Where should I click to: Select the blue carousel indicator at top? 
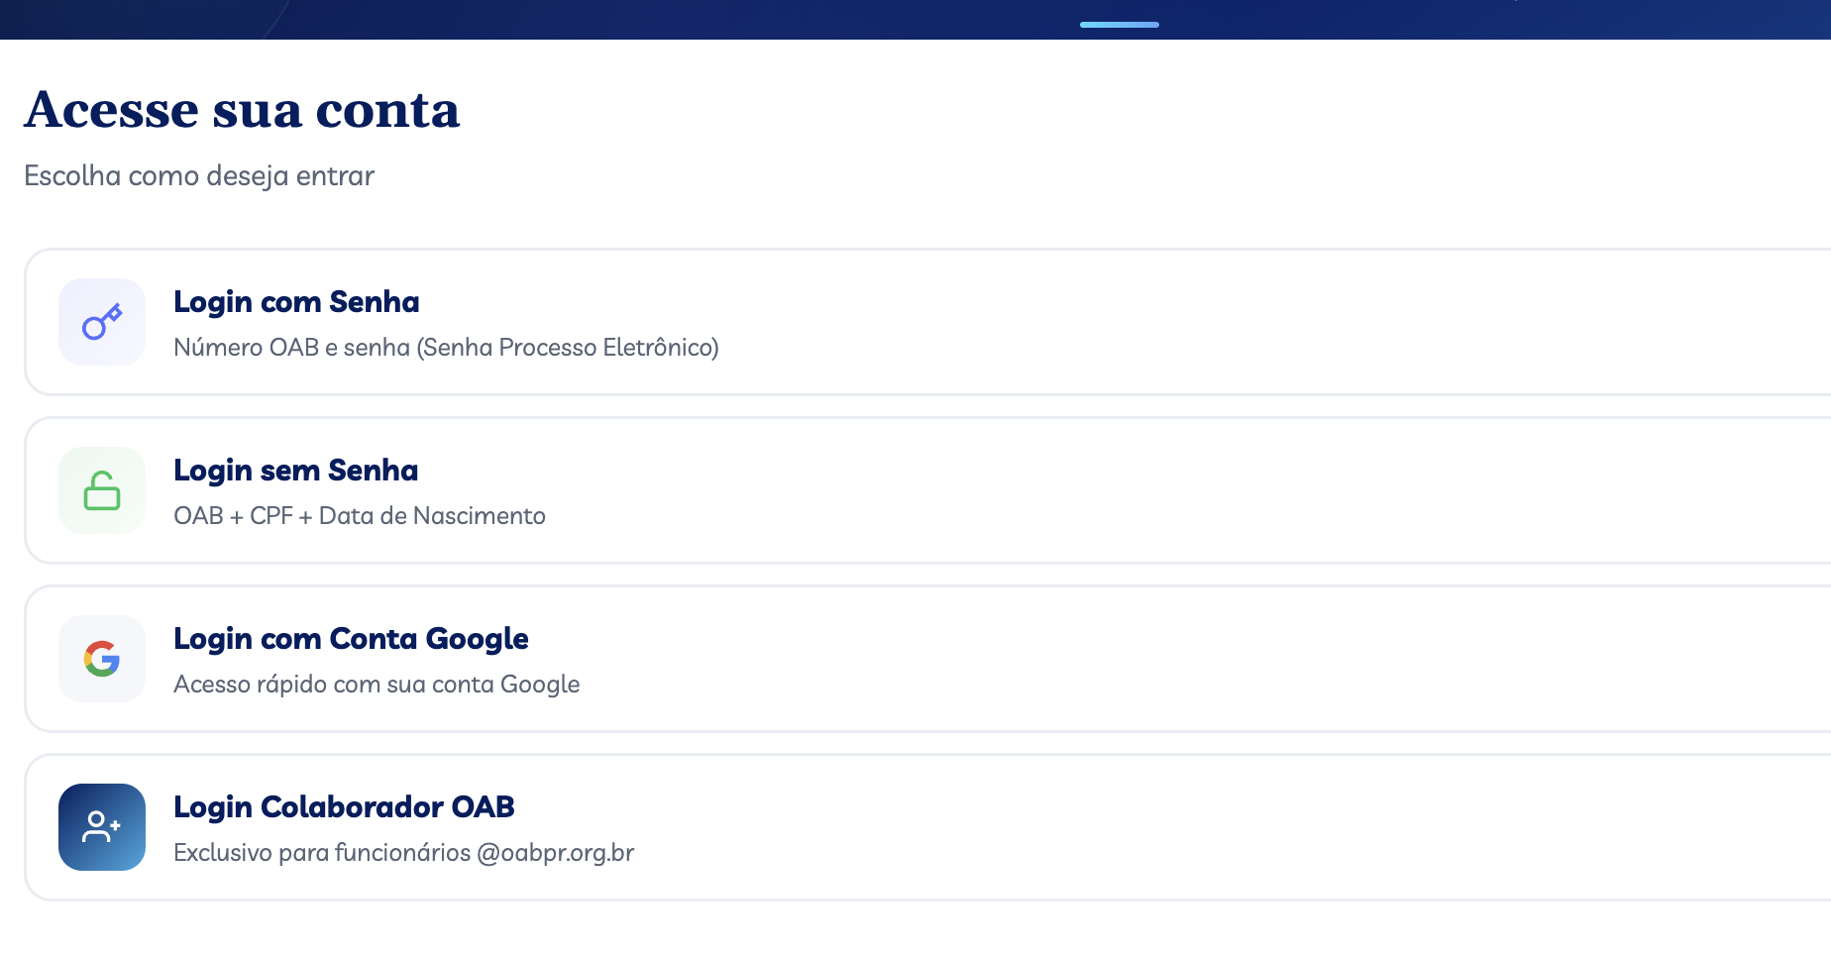point(1118,24)
